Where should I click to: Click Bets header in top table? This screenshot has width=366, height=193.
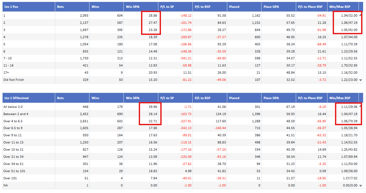pos(60,7)
